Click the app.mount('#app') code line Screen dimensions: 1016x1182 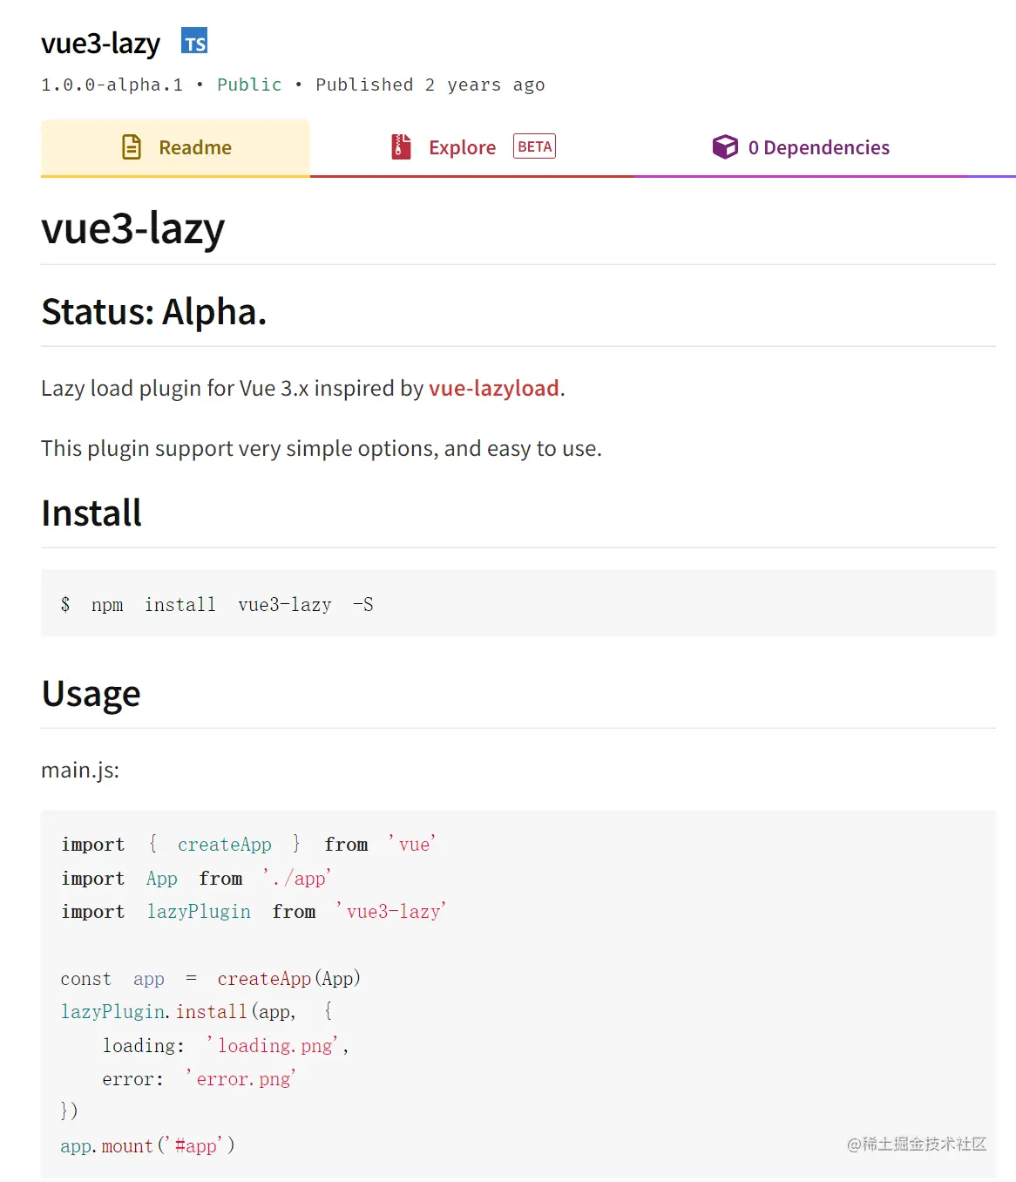click(147, 1145)
